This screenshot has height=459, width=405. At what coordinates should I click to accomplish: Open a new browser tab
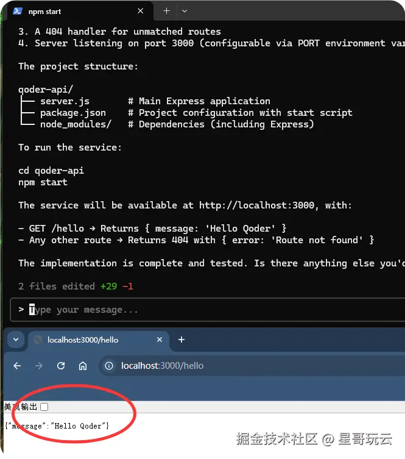click(181, 340)
